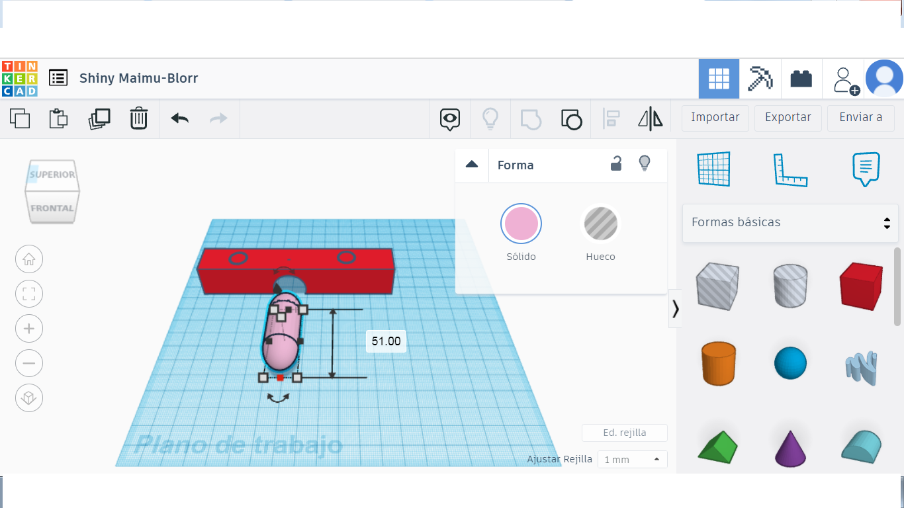The height and width of the screenshot is (508, 904).
Task: Click the Copy icon
Action: 20,118
